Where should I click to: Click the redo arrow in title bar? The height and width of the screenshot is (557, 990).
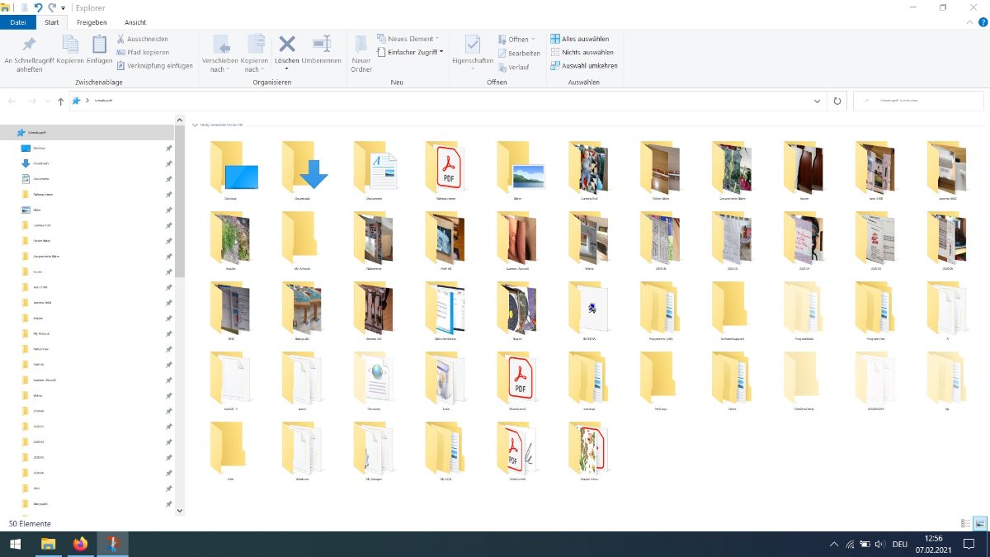tap(52, 7)
